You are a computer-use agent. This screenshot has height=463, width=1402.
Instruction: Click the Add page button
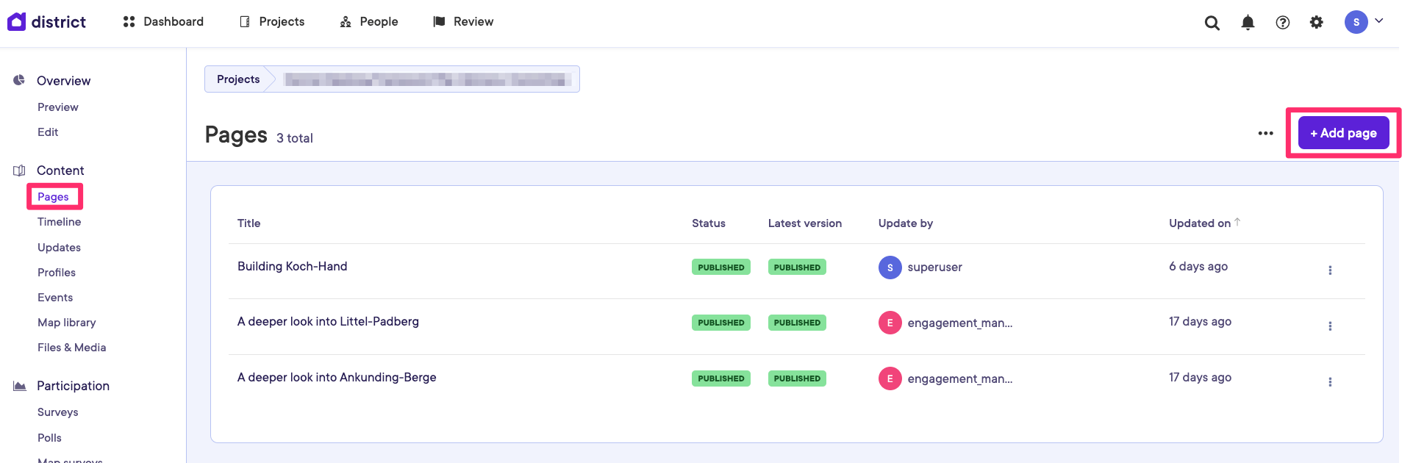1343,133
